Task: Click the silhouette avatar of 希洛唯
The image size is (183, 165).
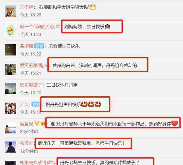Action: click(11, 147)
